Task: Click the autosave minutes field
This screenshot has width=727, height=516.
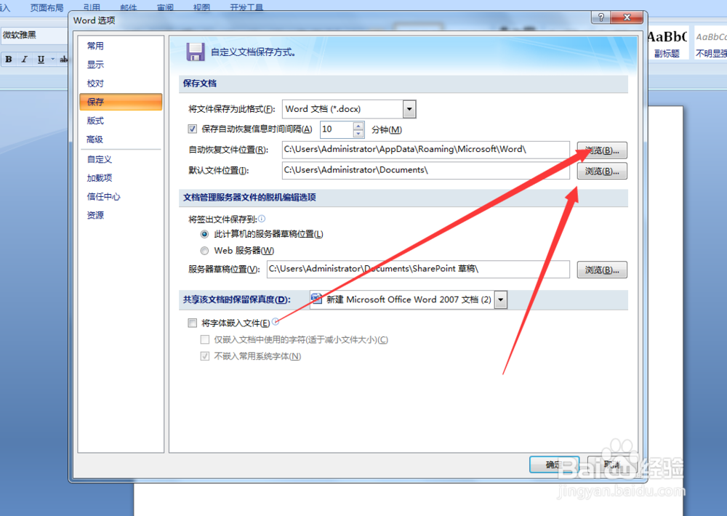Action: (337, 129)
